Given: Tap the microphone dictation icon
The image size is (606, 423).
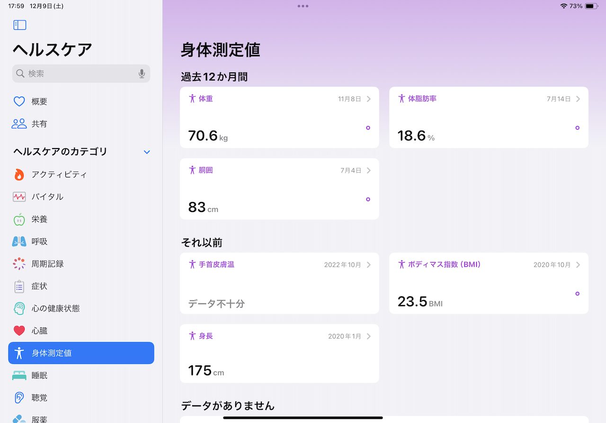Looking at the screenshot, I should coord(142,74).
